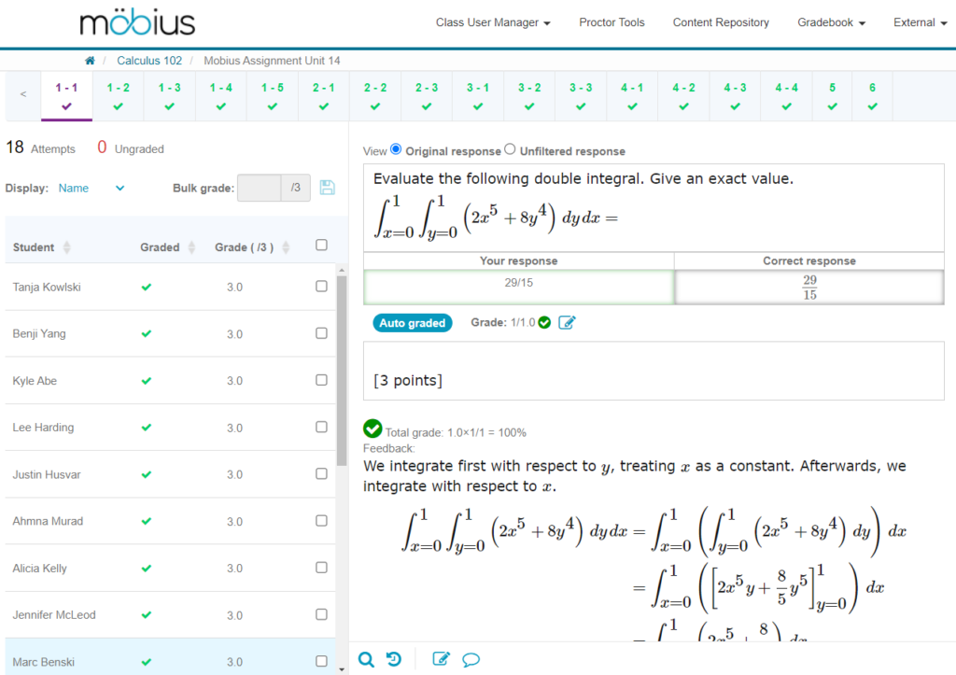The image size is (956, 675).
Task: Click the edit grade pencil icon
Action: pyautogui.click(x=567, y=323)
